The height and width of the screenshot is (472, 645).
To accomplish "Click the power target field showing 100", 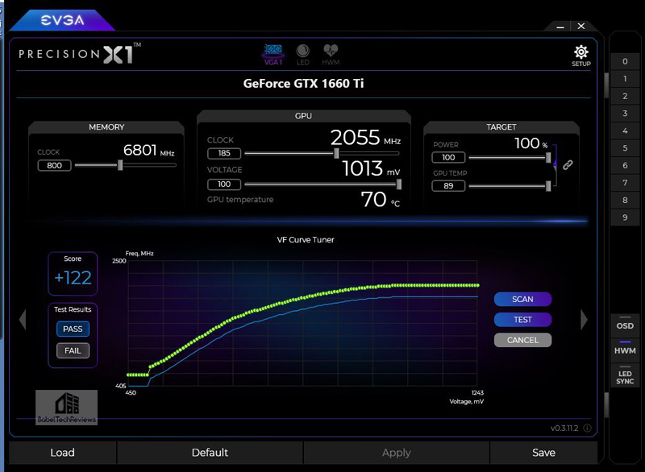I will 448,157.
